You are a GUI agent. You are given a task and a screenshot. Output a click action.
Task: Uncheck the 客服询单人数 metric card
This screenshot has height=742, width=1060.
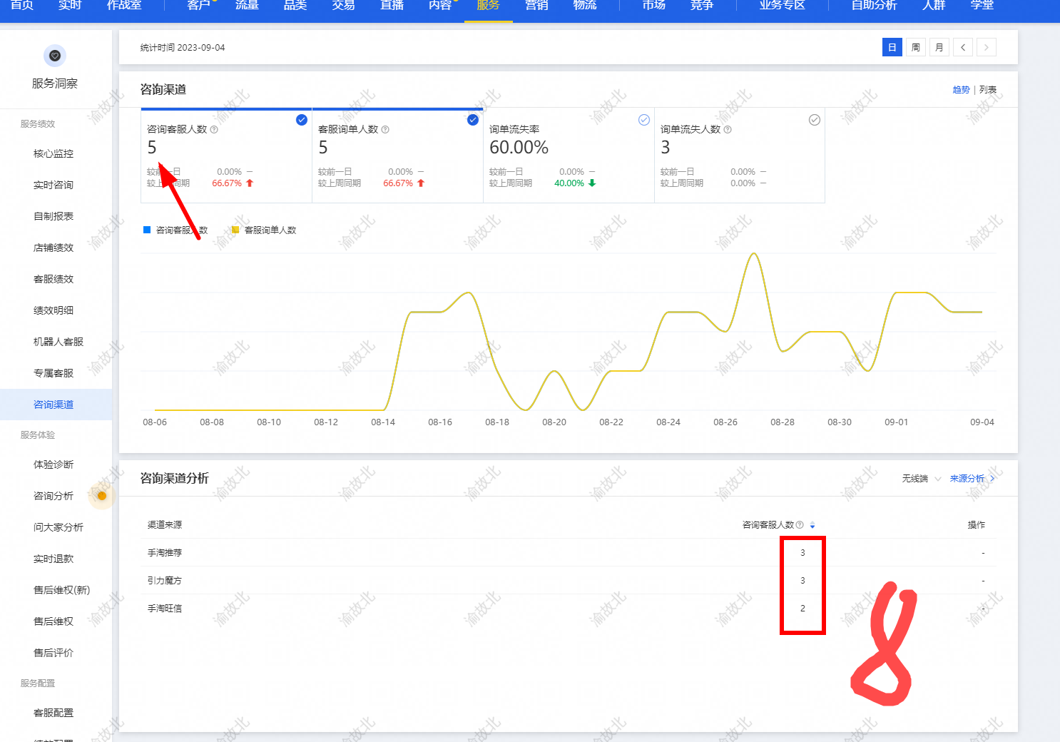473,120
